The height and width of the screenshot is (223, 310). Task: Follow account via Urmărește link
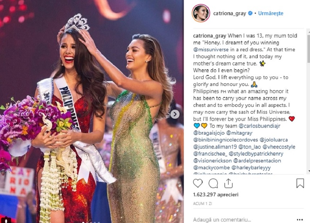[x=271, y=13]
